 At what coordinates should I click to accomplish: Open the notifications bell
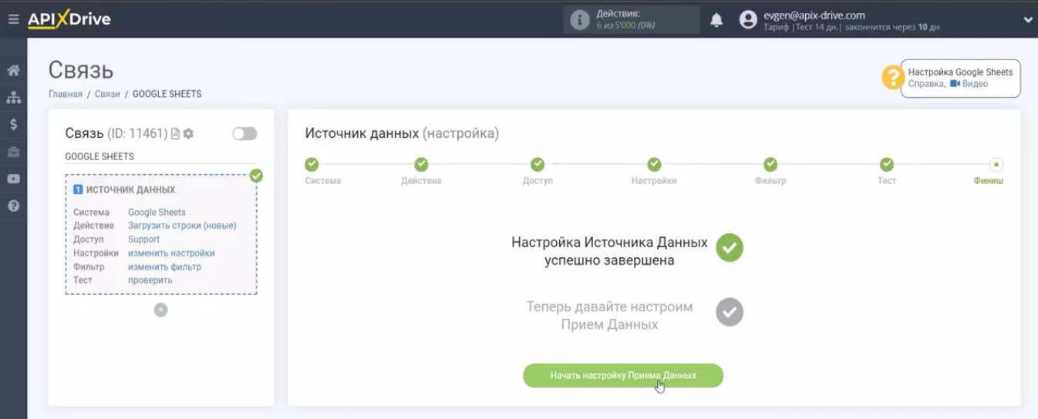(x=716, y=20)
